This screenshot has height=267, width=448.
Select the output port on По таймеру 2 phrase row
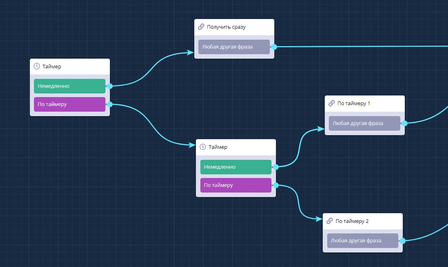point(402,241)
